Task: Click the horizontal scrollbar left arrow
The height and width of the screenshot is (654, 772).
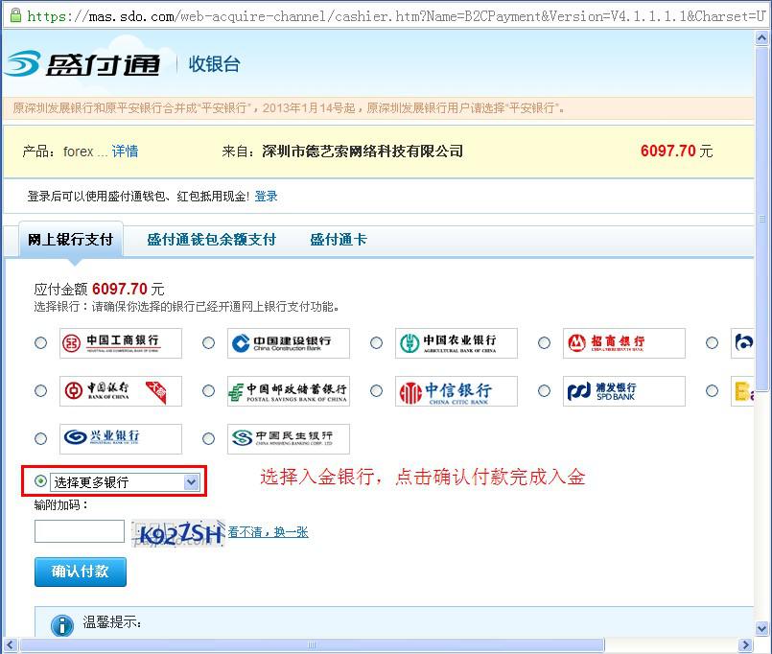Action: coord(11,644)
